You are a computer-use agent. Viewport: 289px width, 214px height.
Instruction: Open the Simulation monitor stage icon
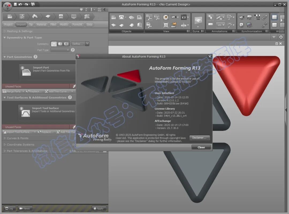point(74,17)
